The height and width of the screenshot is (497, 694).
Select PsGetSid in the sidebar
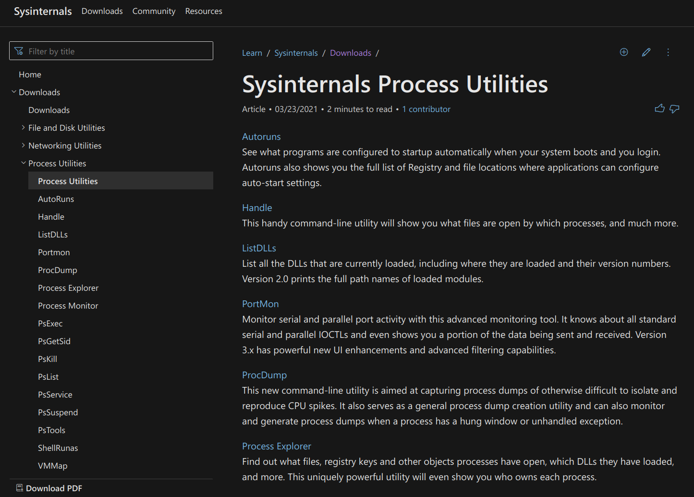click(54, 341)
